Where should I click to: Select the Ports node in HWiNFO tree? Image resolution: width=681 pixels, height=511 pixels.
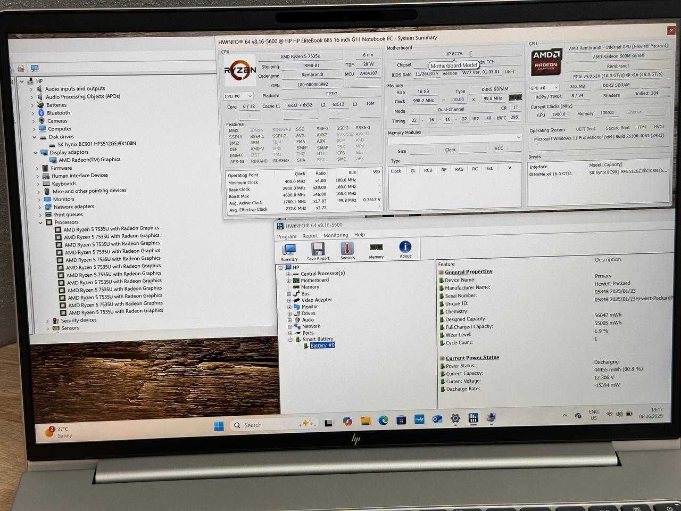308,333
